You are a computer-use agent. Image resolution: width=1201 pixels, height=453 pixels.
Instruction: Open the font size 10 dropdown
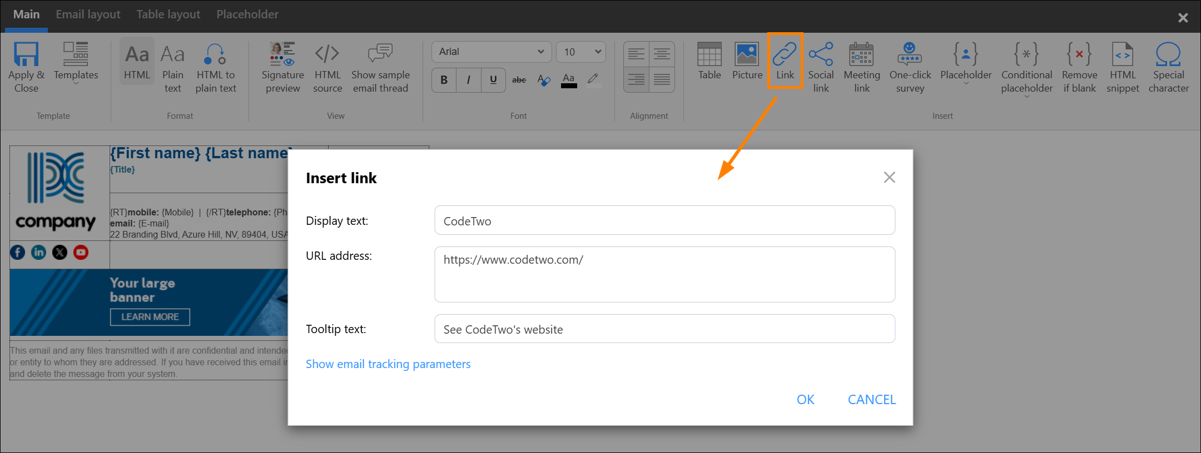point(581,52)
